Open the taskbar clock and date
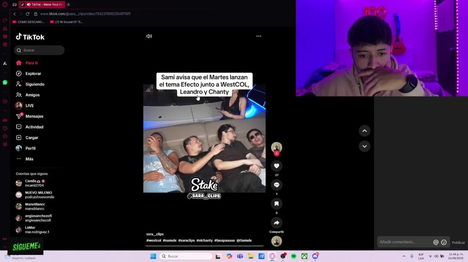Viewport: 468px width, 262px height. [456, 256]
